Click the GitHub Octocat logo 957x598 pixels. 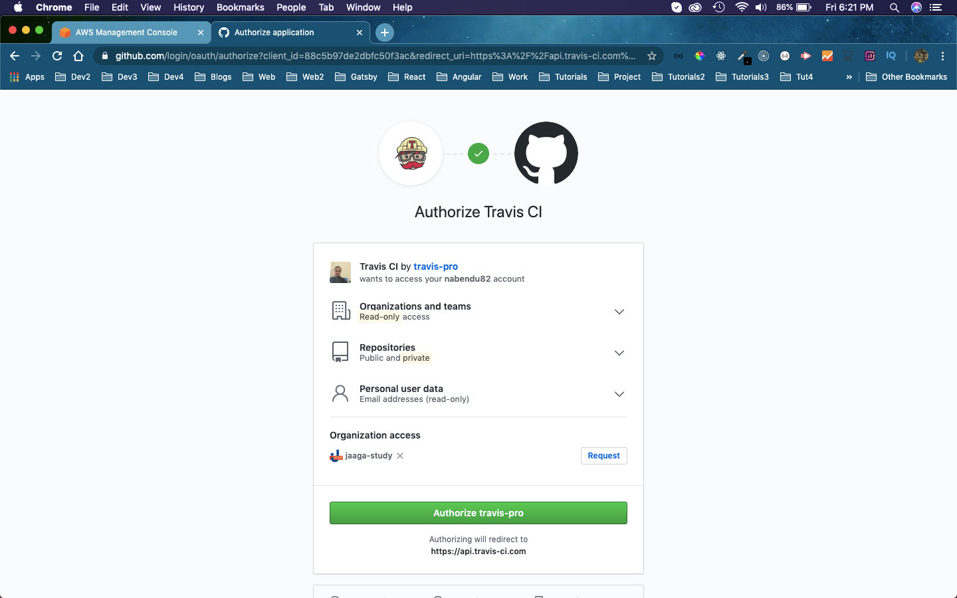(546, 153)
